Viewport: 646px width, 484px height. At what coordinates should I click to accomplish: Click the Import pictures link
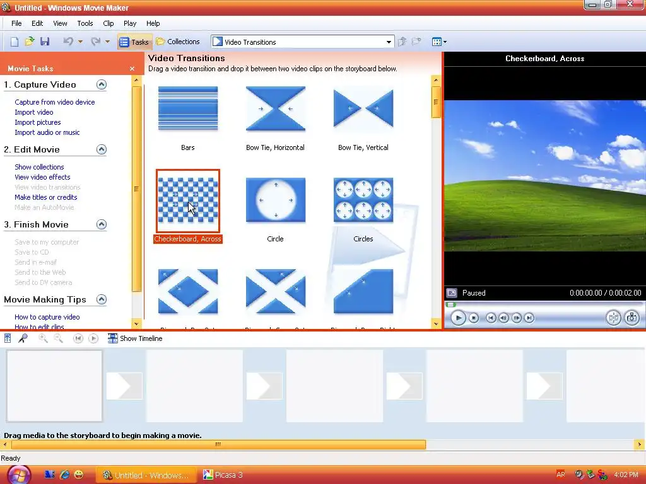pyautogui.click(x=37, y=122)
